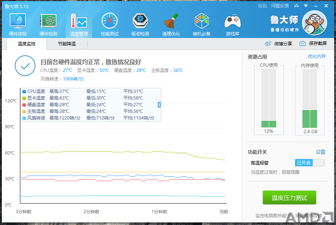Click 保存截屏 save screenshot
This screenshot has width=336, height=225.
click(318, 44)
